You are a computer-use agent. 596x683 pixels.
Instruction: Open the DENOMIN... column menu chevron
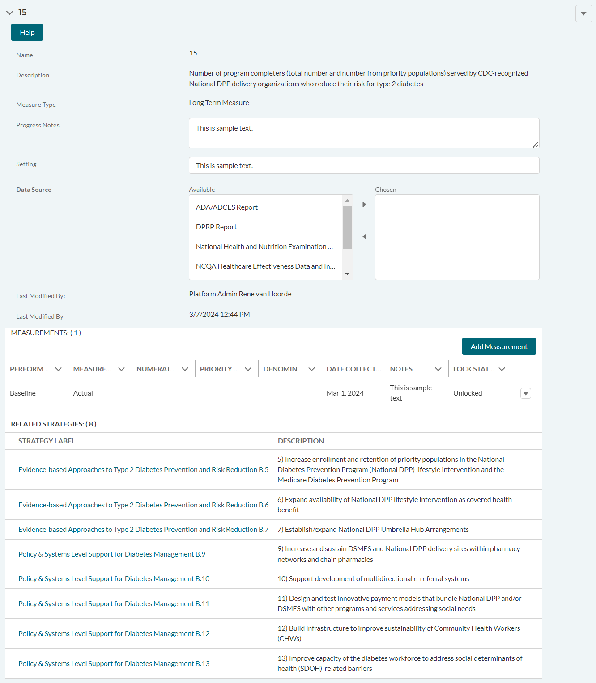pos(311,369)
